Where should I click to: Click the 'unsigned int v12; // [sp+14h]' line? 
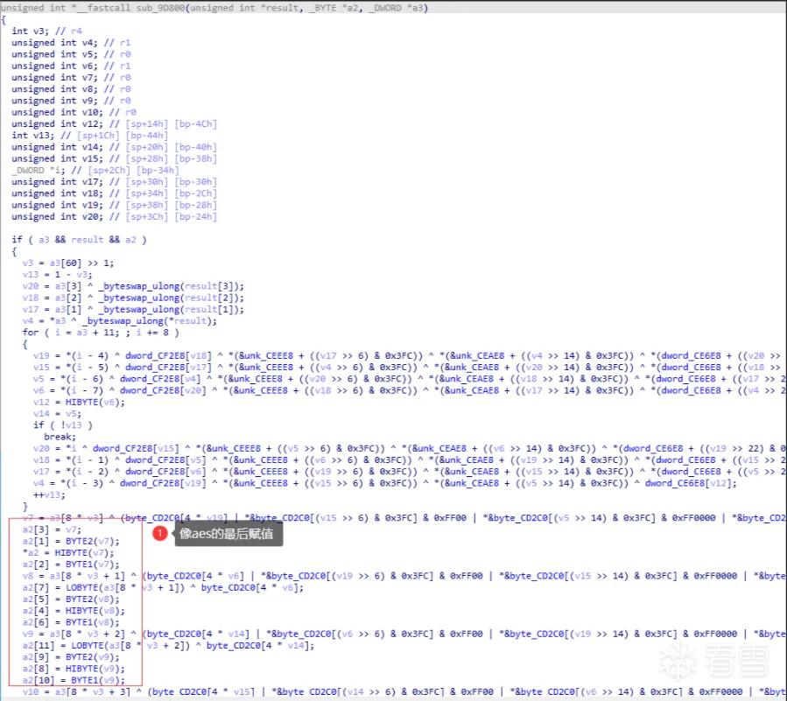[x=114, y=124]
